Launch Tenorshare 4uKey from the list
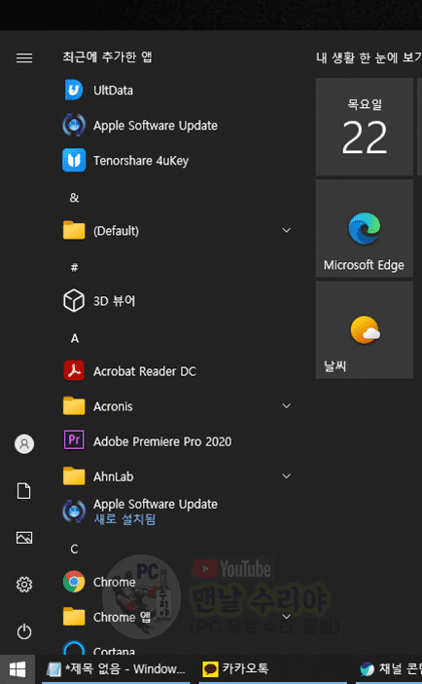The height and width of the screenshot is (684, 422). [141, 161]
